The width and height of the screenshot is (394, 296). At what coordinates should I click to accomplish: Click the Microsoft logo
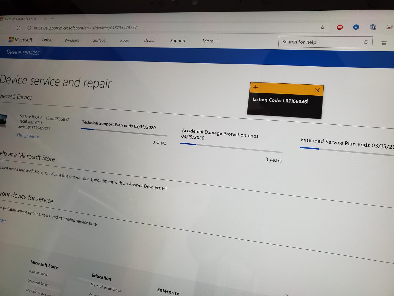(x=21, y=40)
